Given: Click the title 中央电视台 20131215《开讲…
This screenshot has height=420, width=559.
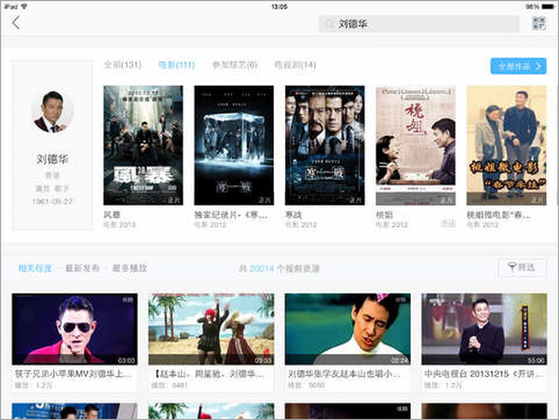Looking at the screenshot, I should (484, 374).
